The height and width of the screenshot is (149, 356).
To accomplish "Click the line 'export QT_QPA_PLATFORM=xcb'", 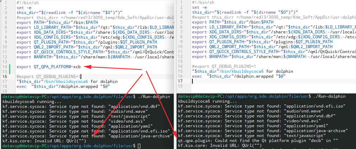I will click(x=49, y=67).
